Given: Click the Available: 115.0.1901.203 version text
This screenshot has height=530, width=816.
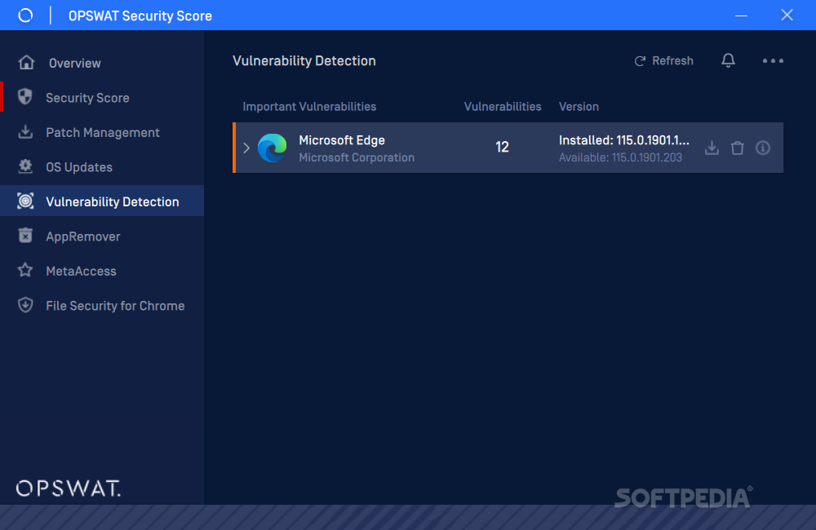Looking at the screenshot, I should pyautogui.click(x=620, y=157).
